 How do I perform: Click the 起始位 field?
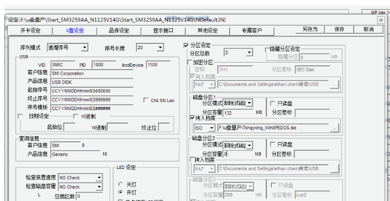tap(70, 127)
